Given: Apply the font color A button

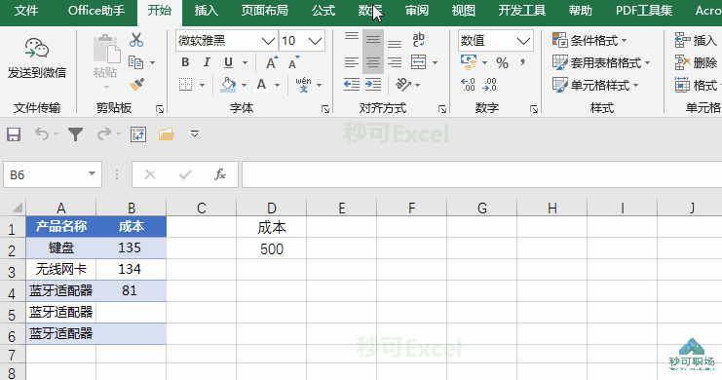Looking at the screenshot, I should (261, 85).
